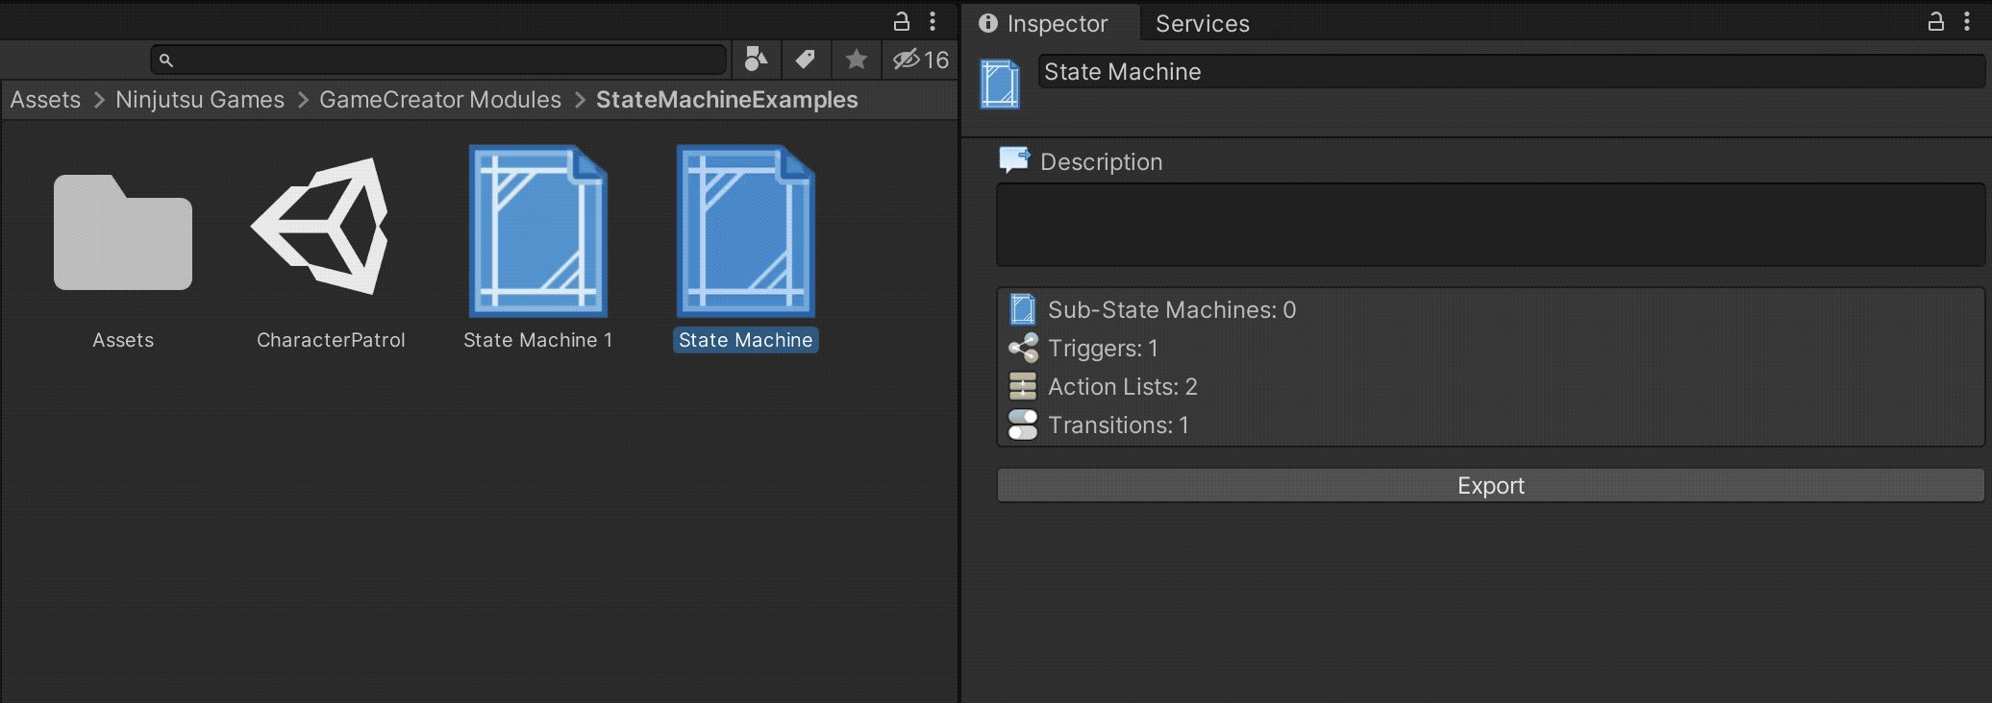Go to GameCreator Modules breadcrumb folder

coord(440,100)
